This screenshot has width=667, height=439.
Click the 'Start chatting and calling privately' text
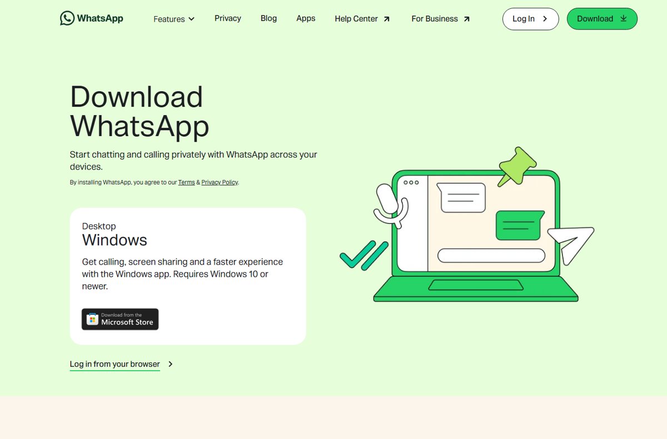tap(193, 160)
